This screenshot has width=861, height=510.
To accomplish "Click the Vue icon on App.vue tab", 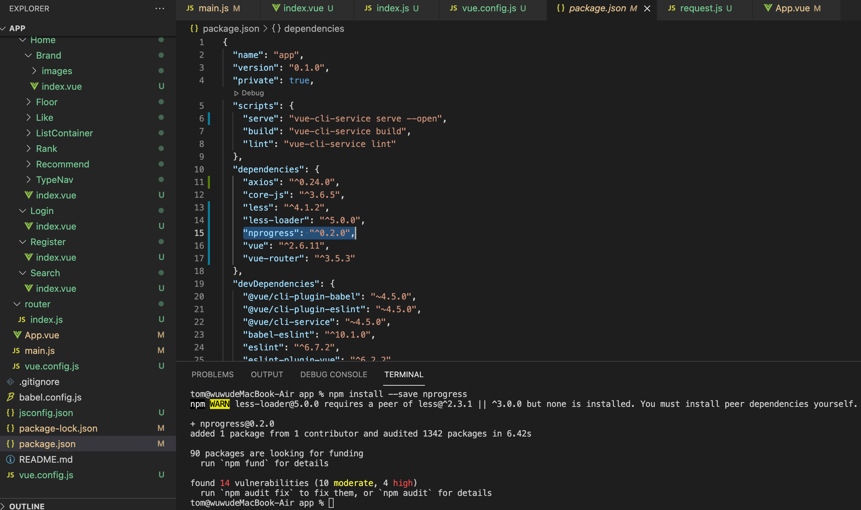I will pos(768,8).
